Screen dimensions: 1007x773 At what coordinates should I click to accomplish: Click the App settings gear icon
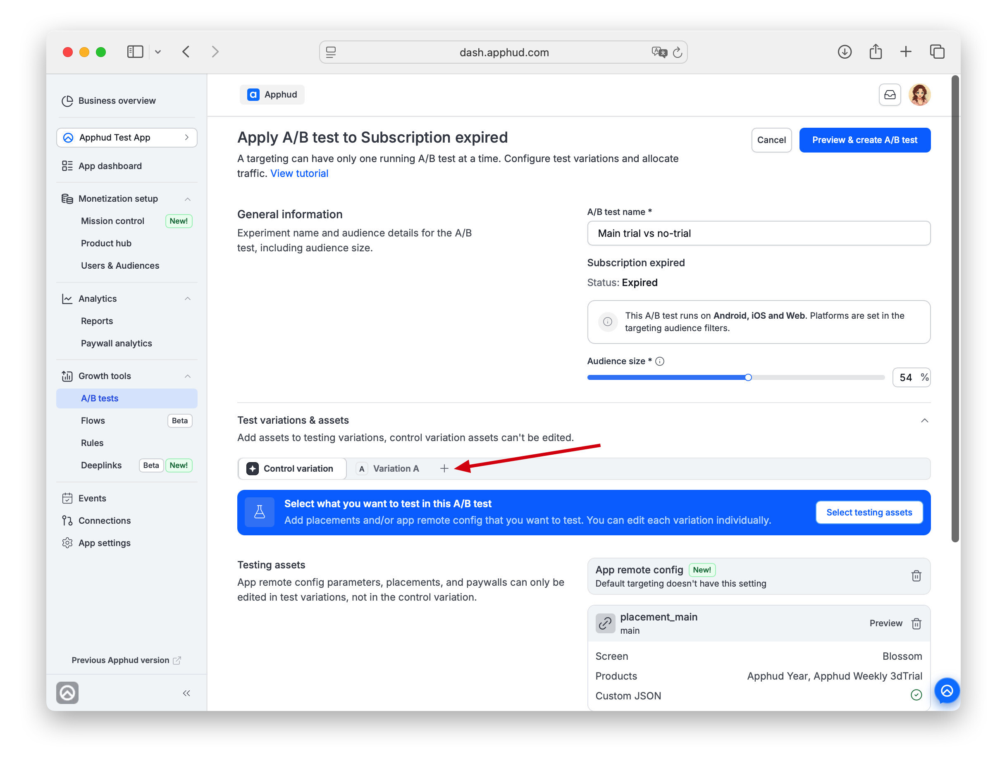pos(67,542)
